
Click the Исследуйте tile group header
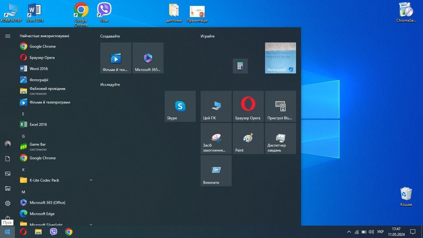pyautogui.click(x=110, y=85)
